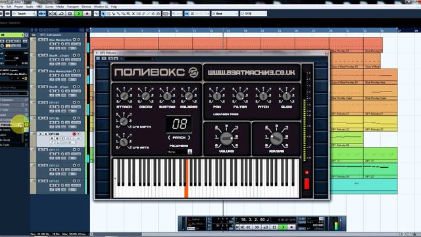Image resolution: width=421 pixels, height=237 pixels.
Task: Open the Devices menu
Action: pos(86,7)
